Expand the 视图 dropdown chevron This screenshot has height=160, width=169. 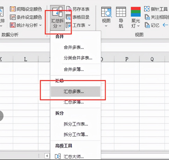click(106, 26)
